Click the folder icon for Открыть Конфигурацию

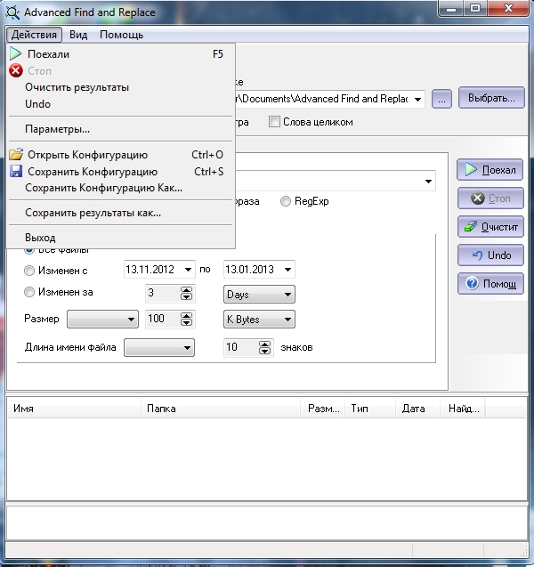click(x=16, y=154)
